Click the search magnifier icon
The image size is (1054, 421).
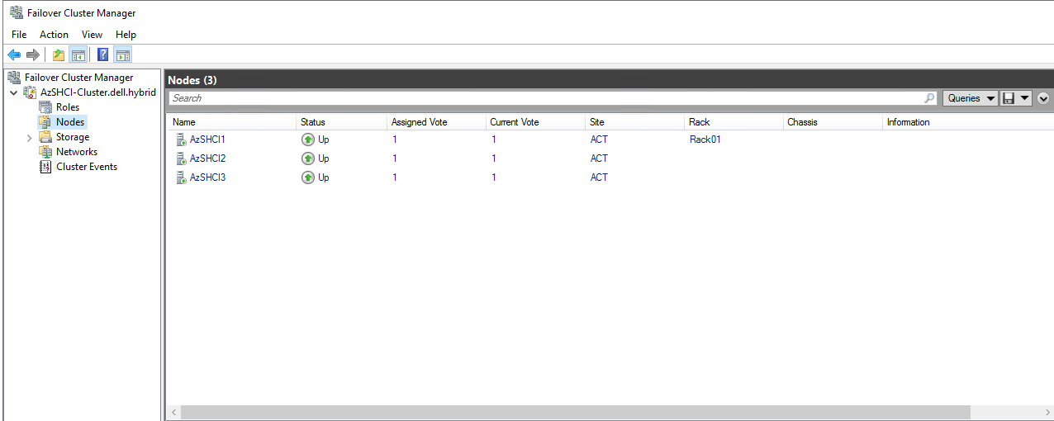(930, 98)
